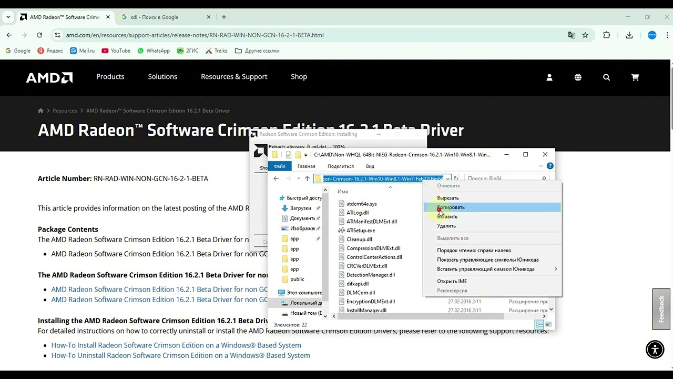
Task: Click Explorer help question mark icon
Action: click(550, 166)
